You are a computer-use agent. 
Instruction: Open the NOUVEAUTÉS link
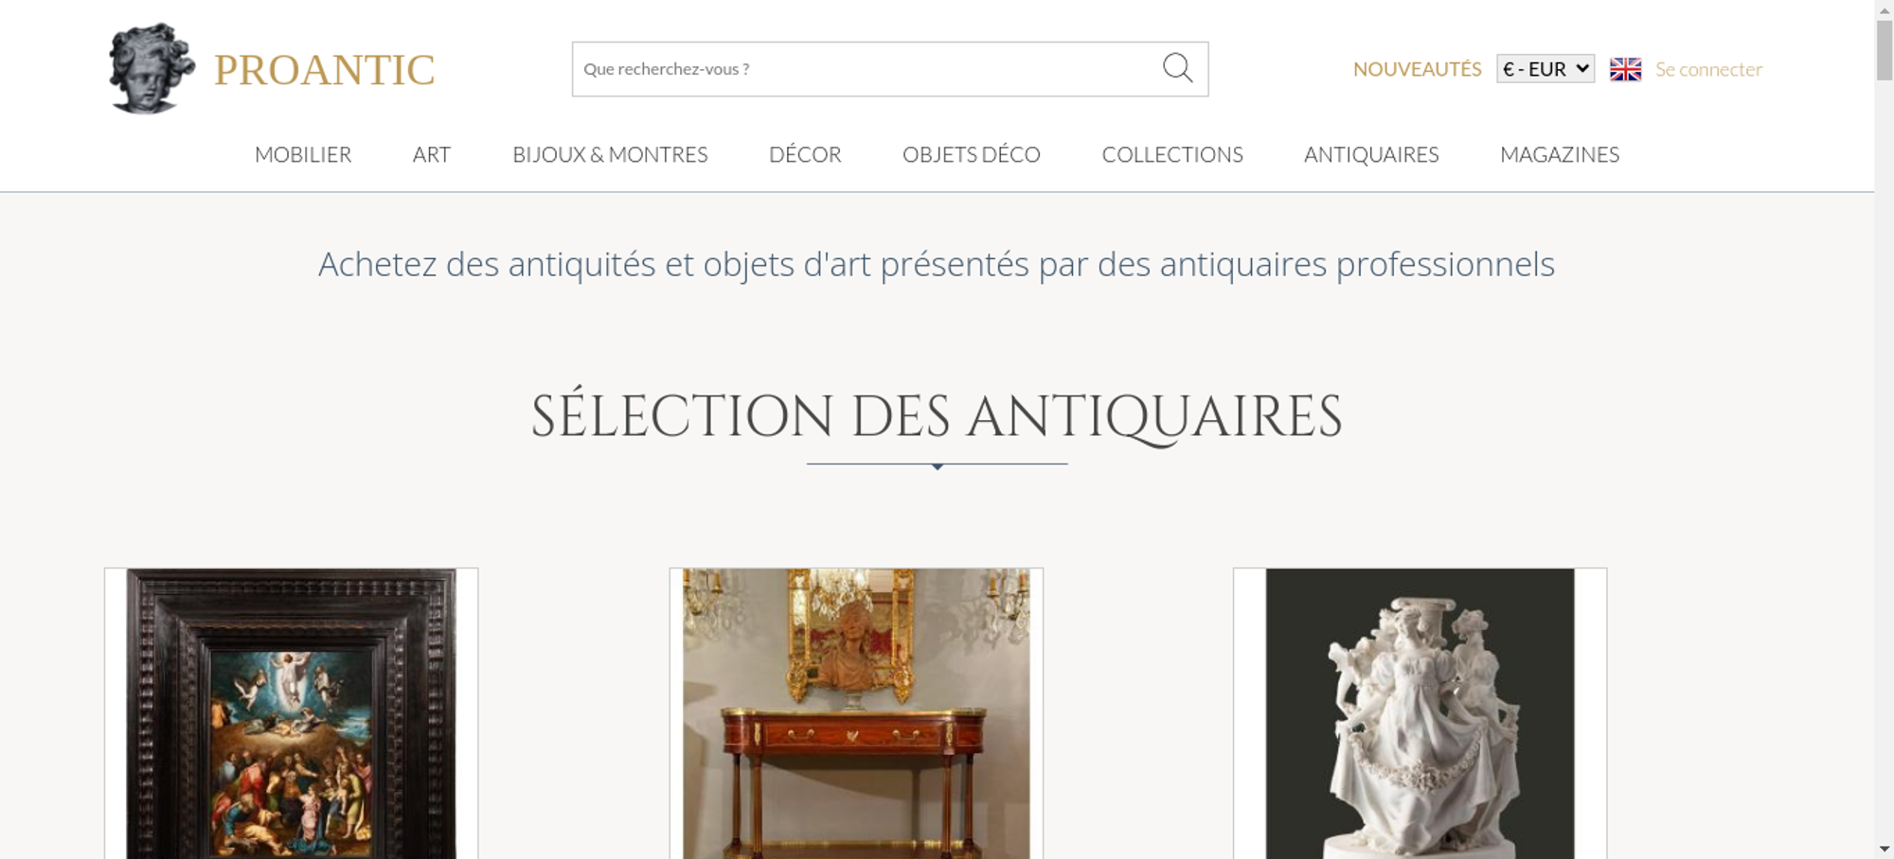pyautogui.click(x=1417, y=69)
